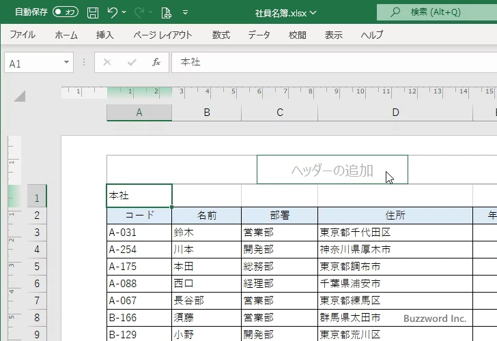Select cell with name 須藤

click(207, 318)
